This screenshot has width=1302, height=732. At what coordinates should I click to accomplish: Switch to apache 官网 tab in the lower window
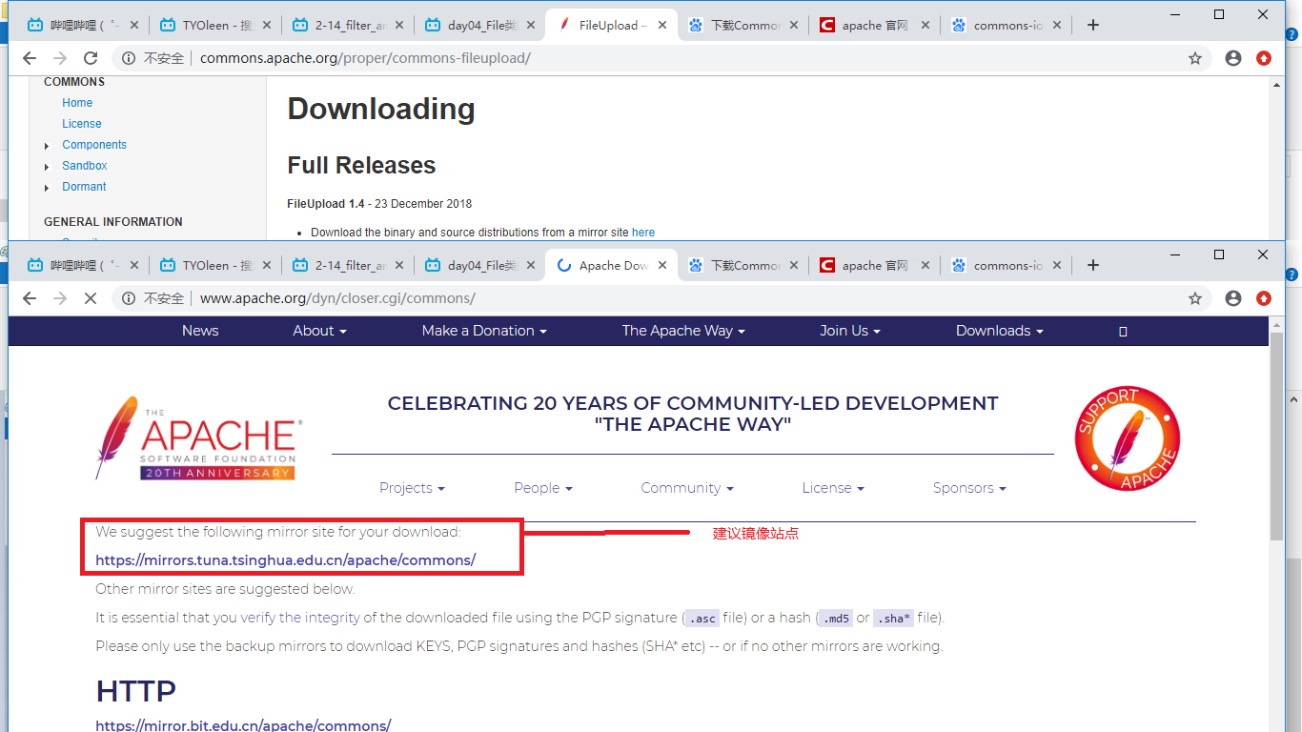click(875, 265)
